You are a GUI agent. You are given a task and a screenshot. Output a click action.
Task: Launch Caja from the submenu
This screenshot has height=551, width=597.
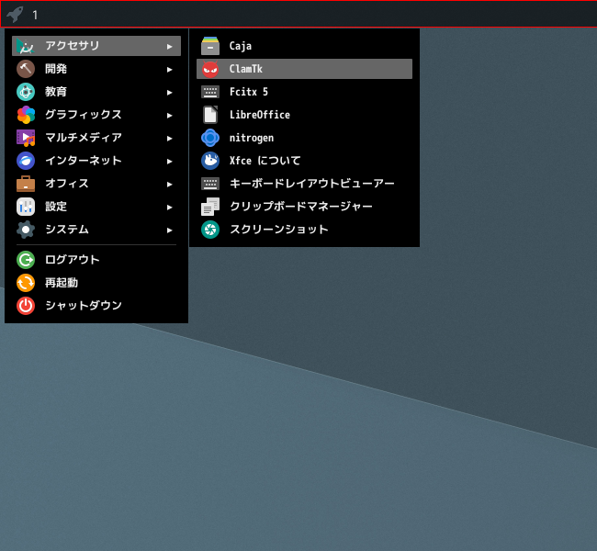(304, 46)
